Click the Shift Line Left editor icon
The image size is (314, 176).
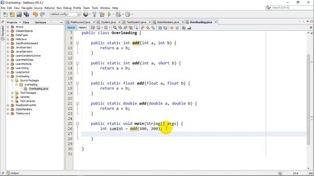pos(160,28)
